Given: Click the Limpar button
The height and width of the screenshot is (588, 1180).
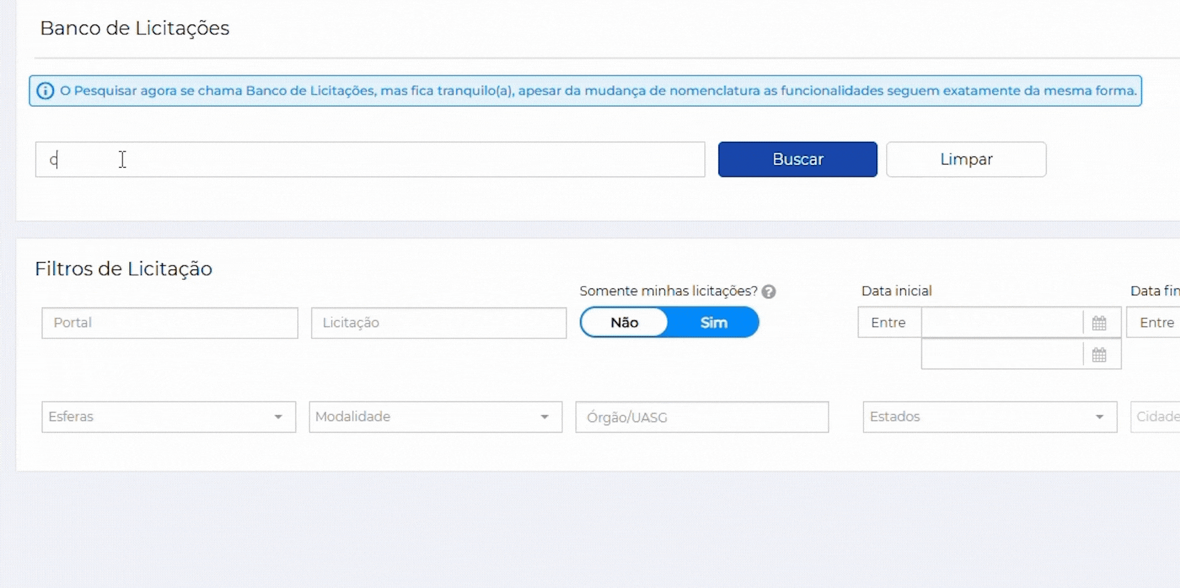Looking at the screenshot, I should coord(966,160).
